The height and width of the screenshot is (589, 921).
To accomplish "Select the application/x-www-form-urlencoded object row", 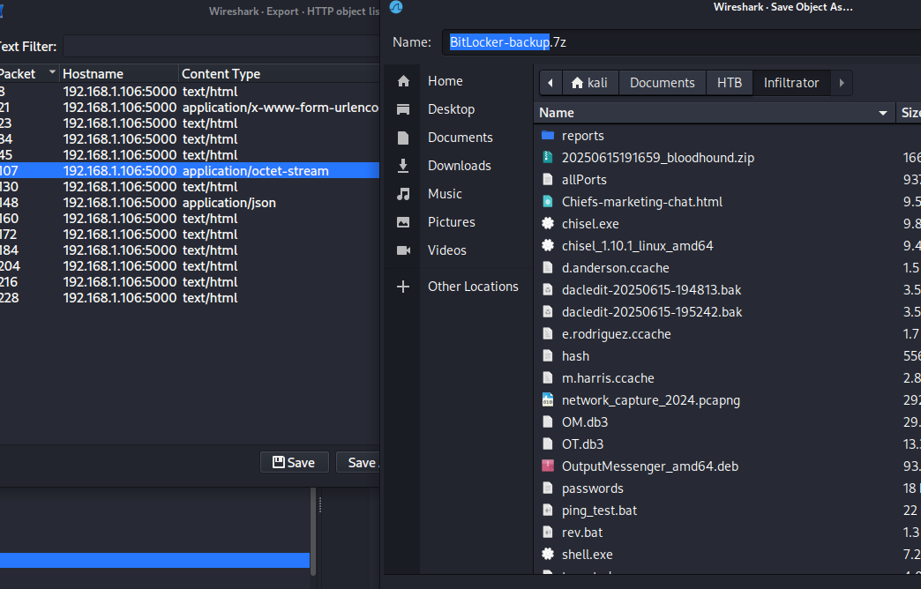I will (189, 108).
